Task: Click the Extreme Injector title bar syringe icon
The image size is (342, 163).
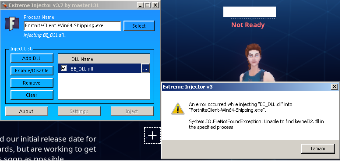Action: coord(4,5)
